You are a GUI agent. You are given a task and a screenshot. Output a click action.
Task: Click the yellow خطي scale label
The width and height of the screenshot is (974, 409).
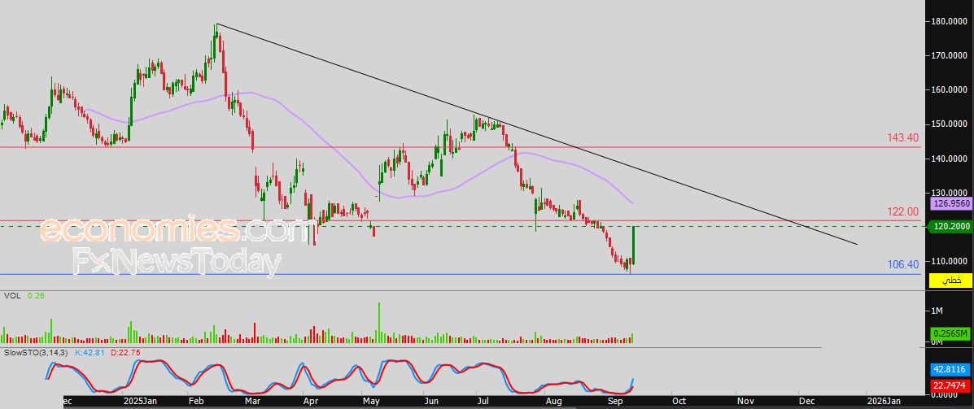tap(950, 280)
